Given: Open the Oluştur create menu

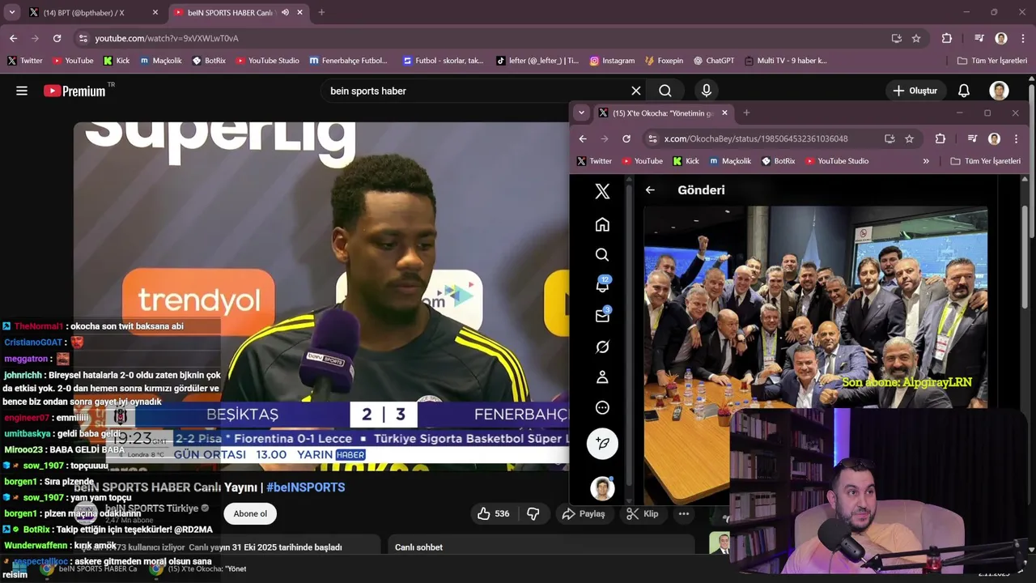Looking at the screenshot, I should click(x=915, y=91).
